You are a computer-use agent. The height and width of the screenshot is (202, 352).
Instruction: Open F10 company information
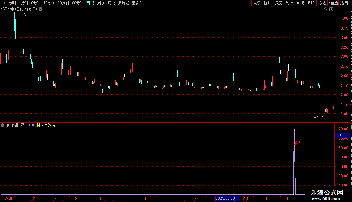311,3
